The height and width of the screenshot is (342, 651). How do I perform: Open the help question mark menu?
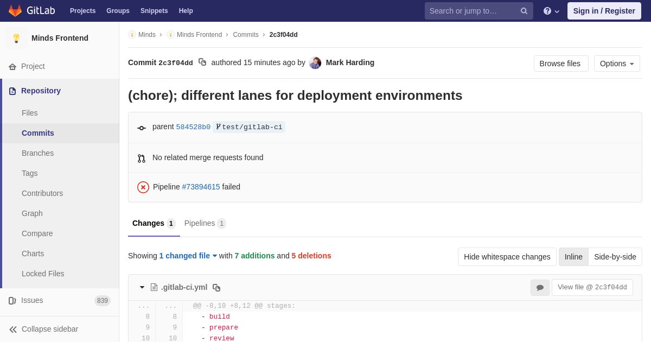tap(551, 11)
